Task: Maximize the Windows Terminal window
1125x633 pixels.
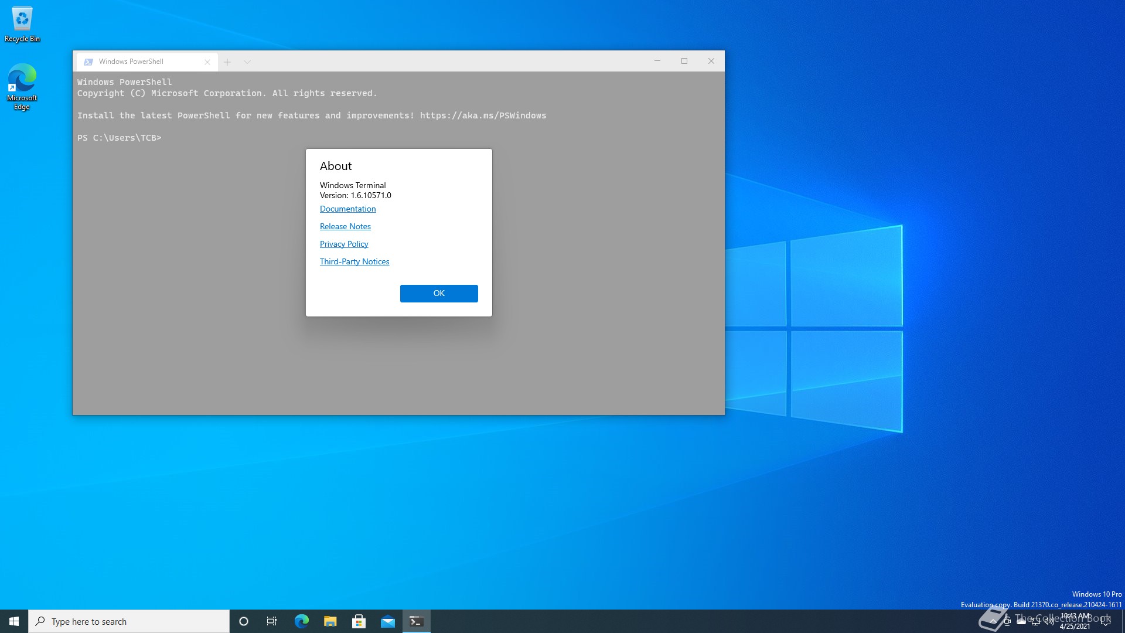Action: [684, 61]
